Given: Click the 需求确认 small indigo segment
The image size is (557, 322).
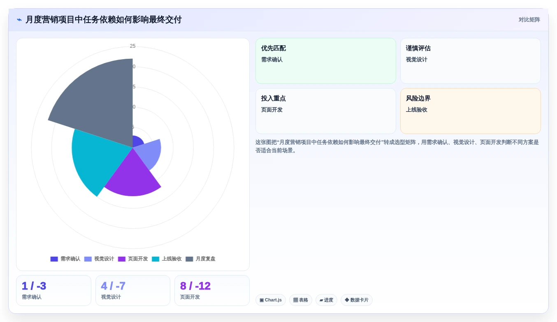Looking at the screenshot, I should tap(137, 142).
